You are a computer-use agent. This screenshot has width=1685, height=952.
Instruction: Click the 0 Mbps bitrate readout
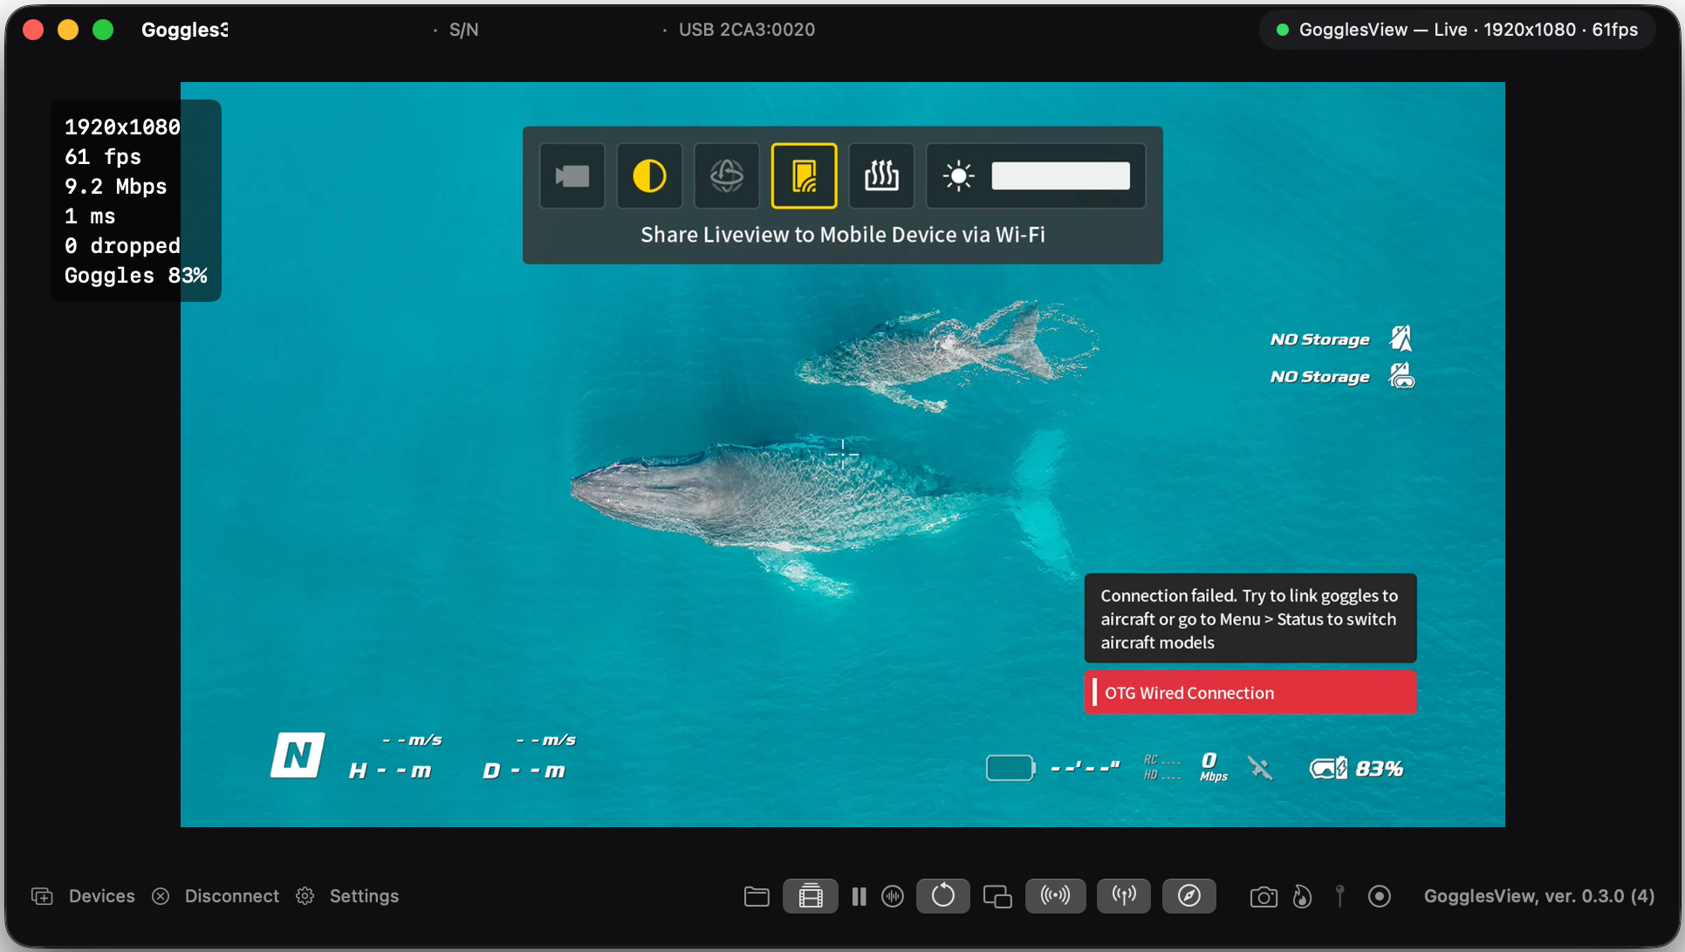(x=1213, y=767)
